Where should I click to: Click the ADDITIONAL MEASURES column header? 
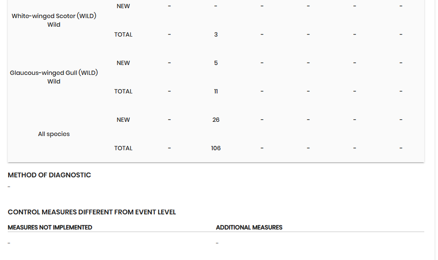(x=249, y=227)
